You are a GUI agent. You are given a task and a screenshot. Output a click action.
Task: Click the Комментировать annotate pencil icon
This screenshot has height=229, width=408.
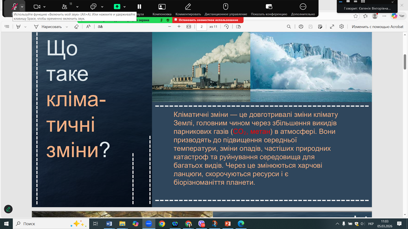coord(188,6)
